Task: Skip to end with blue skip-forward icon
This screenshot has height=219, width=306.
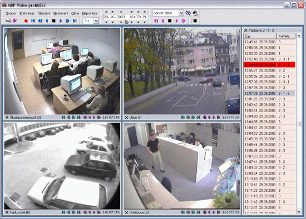Action: pos(75,21)
